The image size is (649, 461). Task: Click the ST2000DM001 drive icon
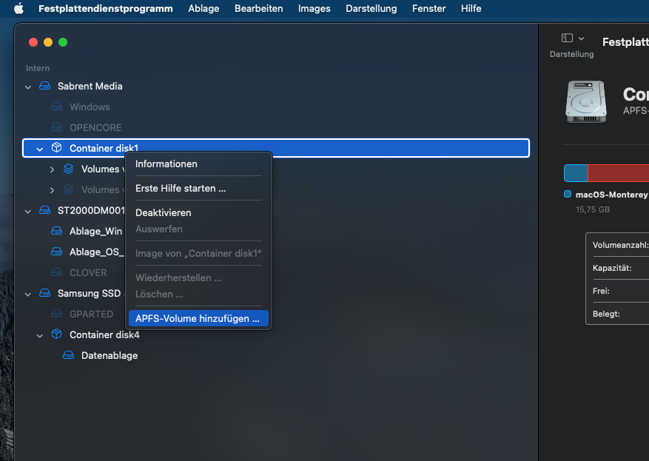coord(44,210)
